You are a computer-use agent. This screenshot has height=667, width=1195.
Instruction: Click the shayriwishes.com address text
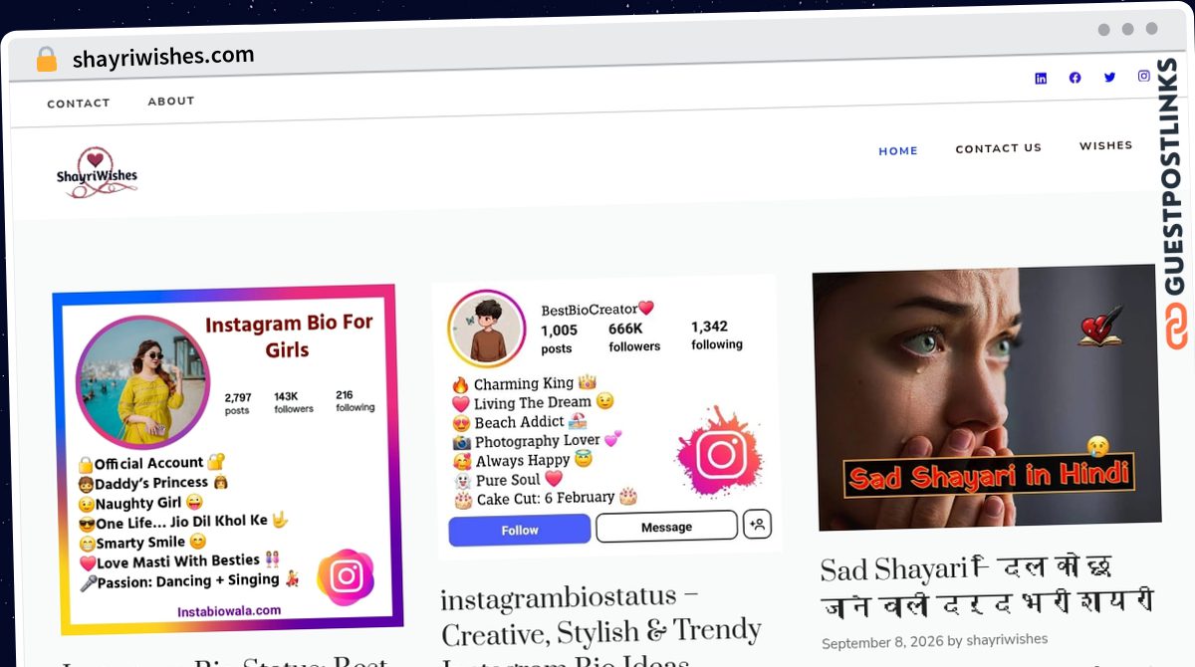click(x=163, y=57)
